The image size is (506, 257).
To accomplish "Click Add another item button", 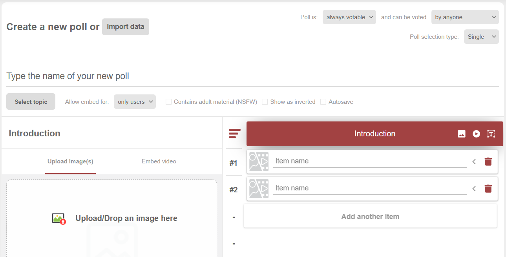I will pyautogui.click(x=370, y=217).
